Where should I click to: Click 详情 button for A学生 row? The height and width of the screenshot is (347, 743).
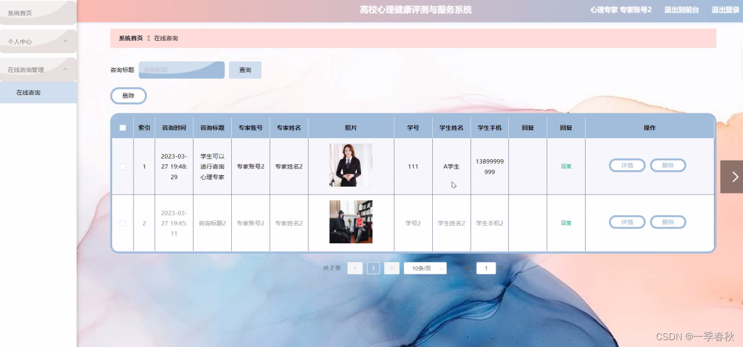tap(627, 165)
